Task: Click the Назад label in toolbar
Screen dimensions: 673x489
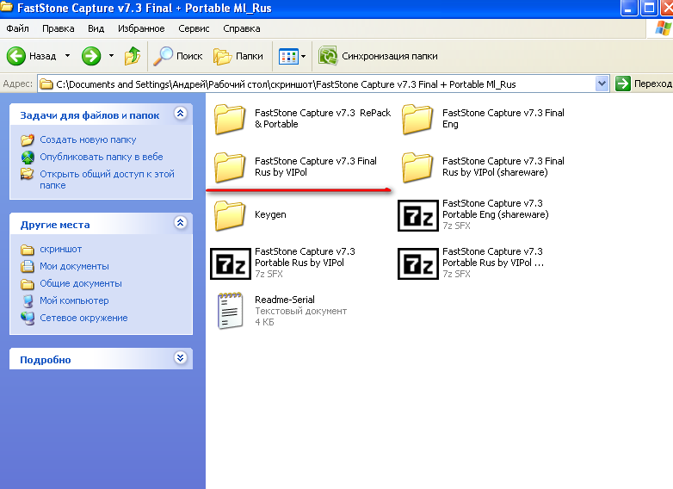Action: (x=42, y=56)
